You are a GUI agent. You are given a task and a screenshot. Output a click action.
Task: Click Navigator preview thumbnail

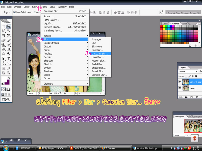pos(193,126)
